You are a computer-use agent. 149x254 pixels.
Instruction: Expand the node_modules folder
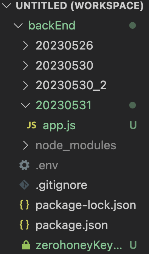pos(26,145)
